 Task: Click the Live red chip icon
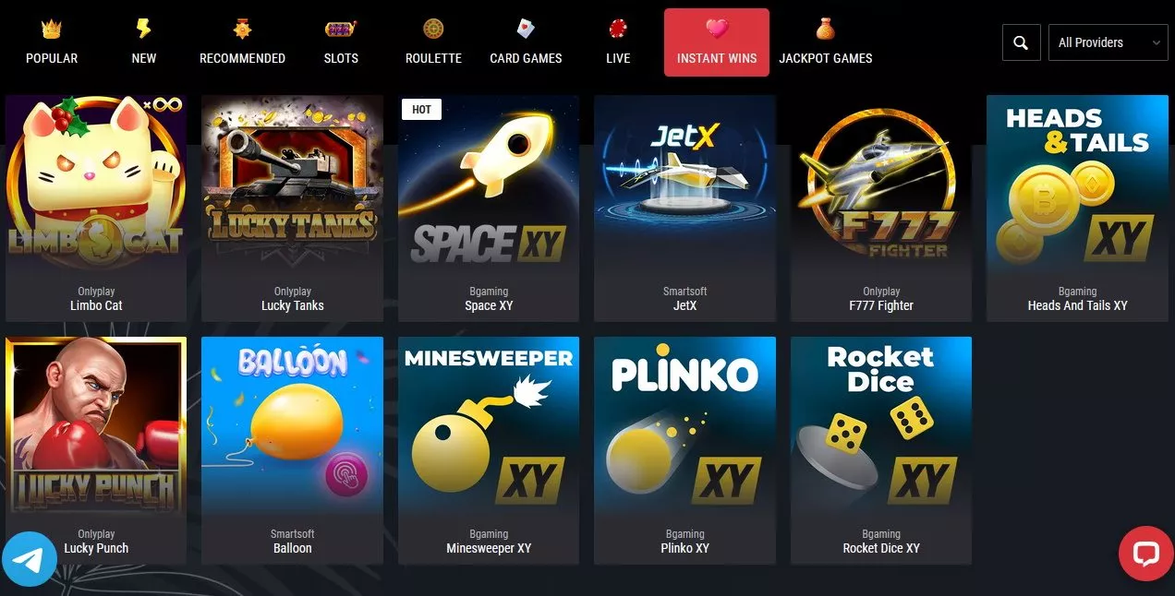tap(618, 30)
